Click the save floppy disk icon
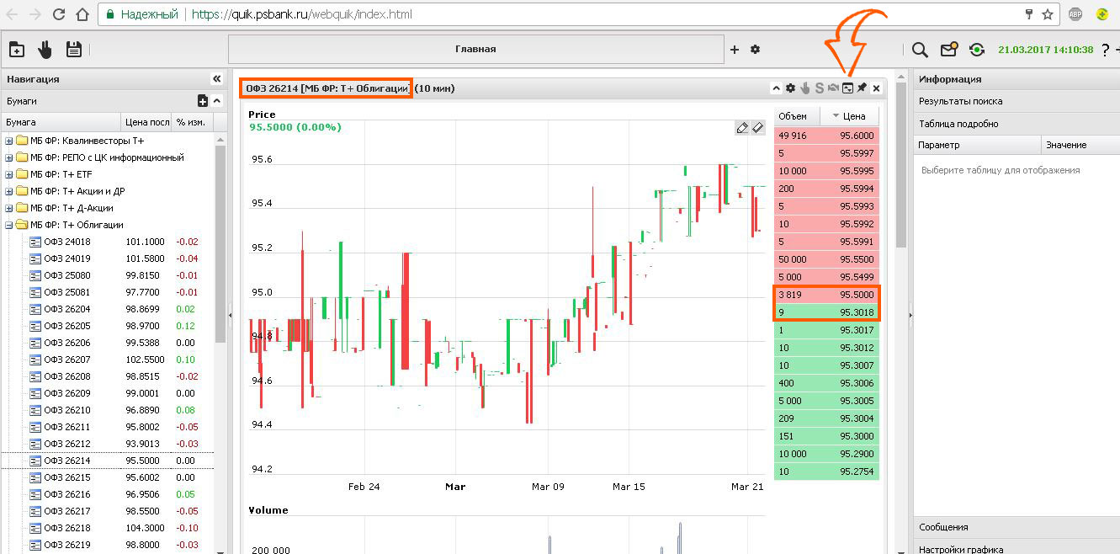Viewport: 1120px width, 554px height. pyautogui.click(x=74, y=50)
